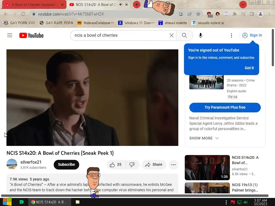Screen dimensions: 275x206
Task: Click the horizontal scrollbar at the bottom
Action: (135, 196)
